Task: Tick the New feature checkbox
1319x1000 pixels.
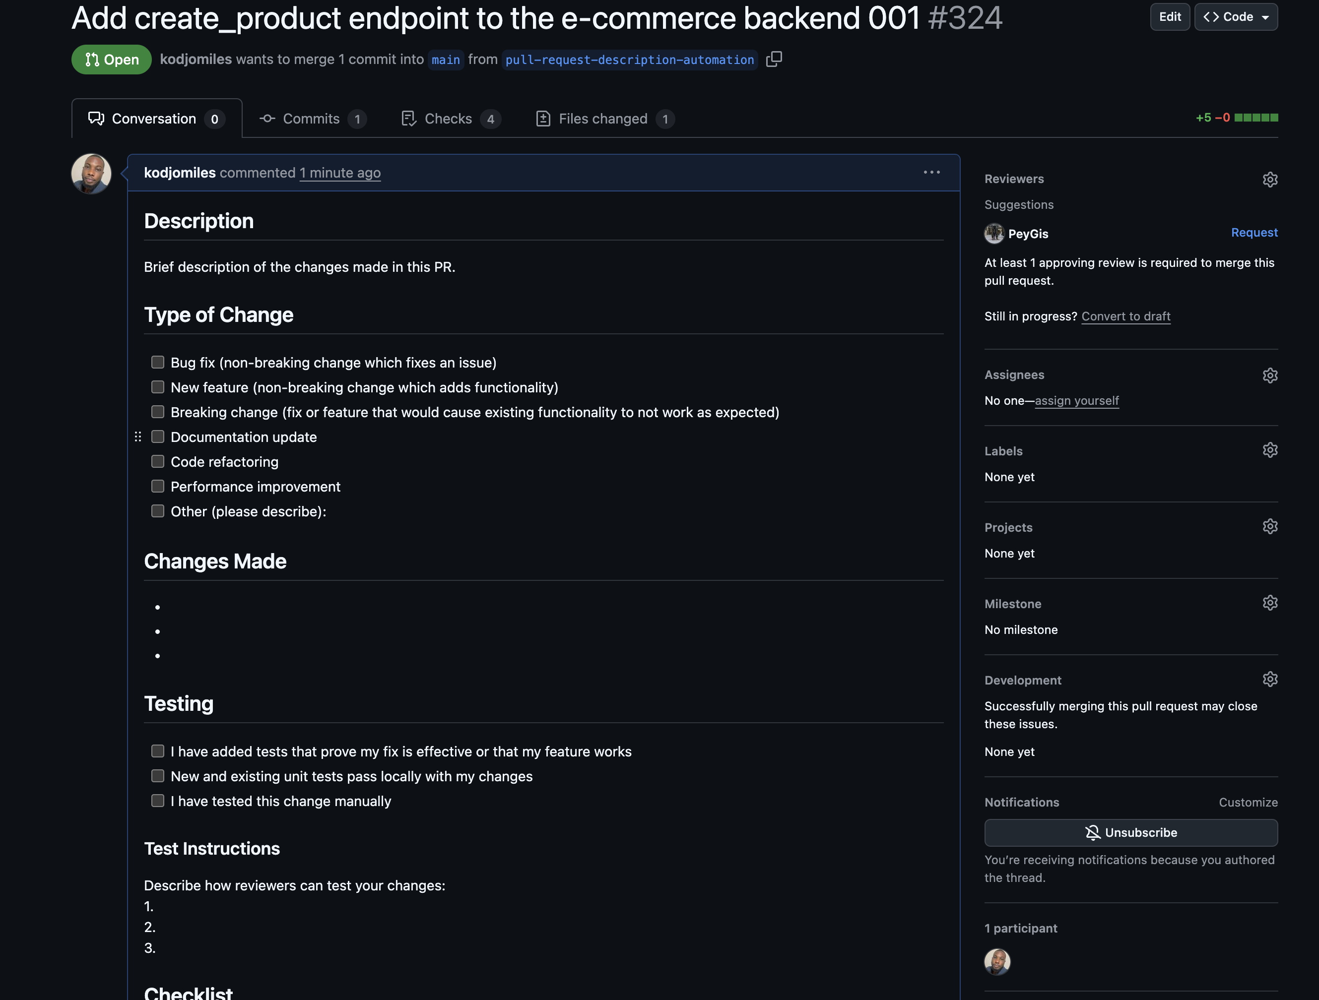Action: [x=157, y=387]
